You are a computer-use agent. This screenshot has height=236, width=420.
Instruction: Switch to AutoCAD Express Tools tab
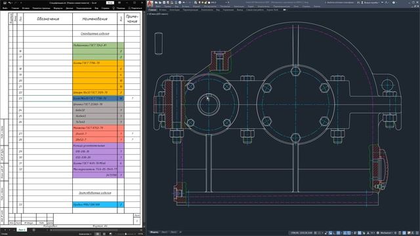pos(273,10)
